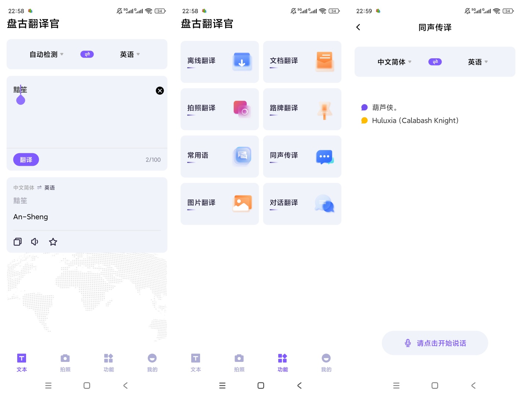Select 文本 tab on the second screen
522x396 pixels.
(x=196, y=363)
